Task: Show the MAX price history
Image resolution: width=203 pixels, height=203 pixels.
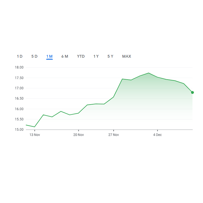Action: point(127,56)
